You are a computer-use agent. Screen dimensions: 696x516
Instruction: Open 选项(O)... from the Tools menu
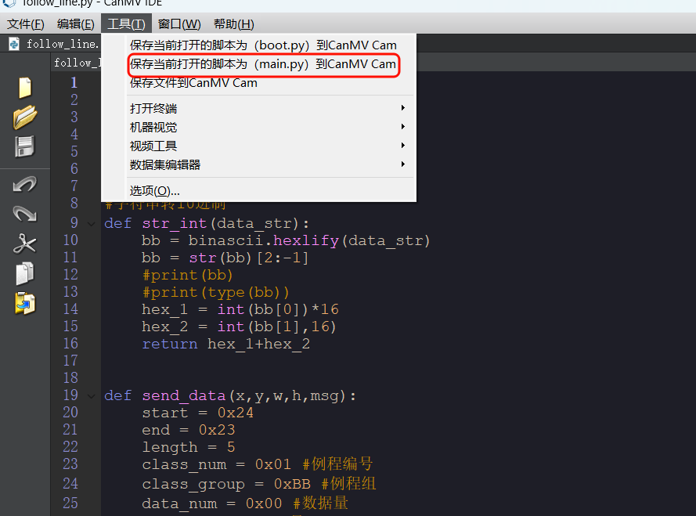tap(155, 190)
